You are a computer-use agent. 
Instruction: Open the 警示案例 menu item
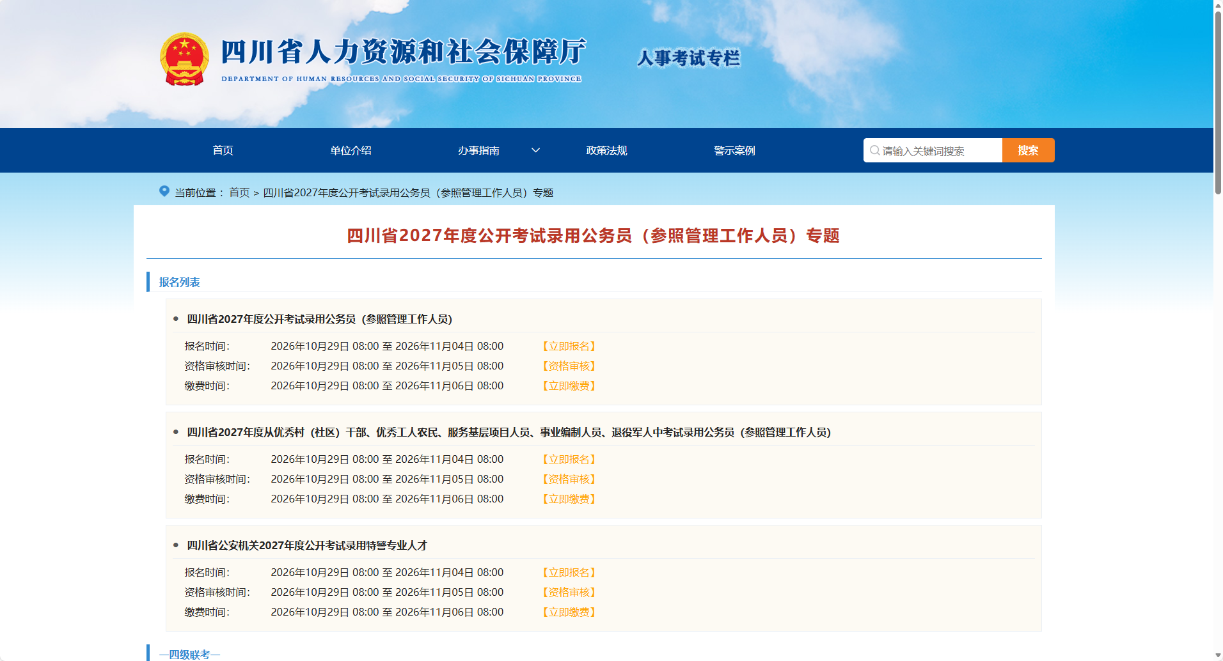[734, 150]
